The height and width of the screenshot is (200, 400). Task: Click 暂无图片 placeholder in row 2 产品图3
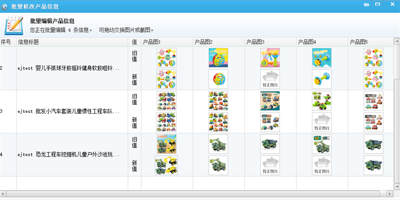point(270,79)
